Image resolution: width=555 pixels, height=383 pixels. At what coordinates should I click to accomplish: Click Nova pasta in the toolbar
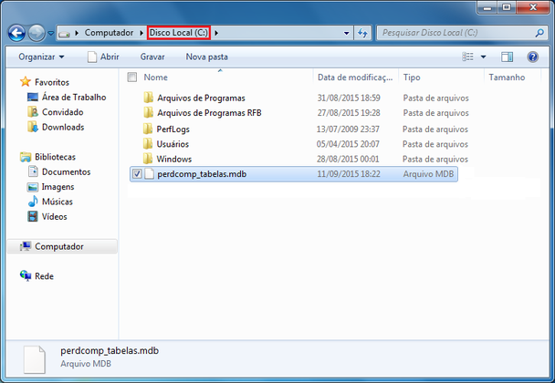(x=206, y=57)
